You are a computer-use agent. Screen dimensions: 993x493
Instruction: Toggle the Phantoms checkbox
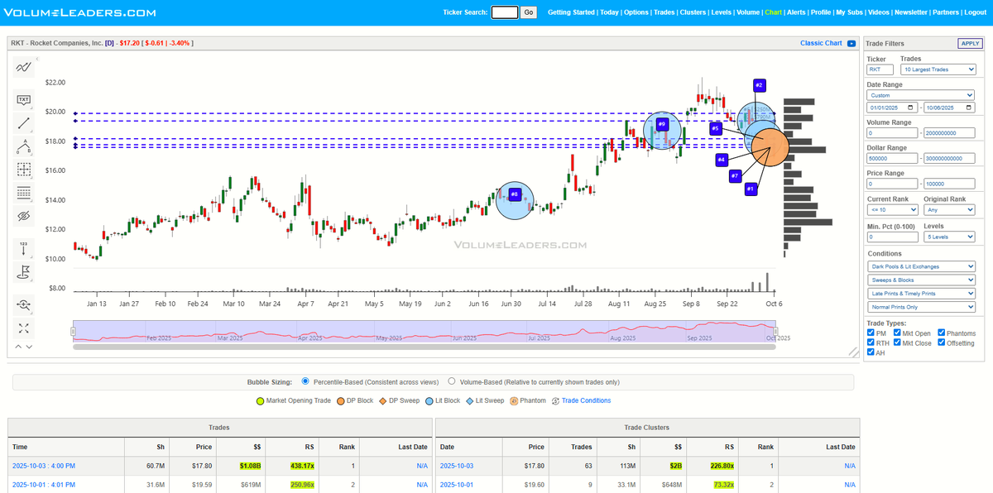(x=941, y=333)
